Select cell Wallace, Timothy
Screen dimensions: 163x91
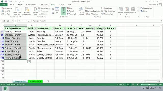pos(16,35)
